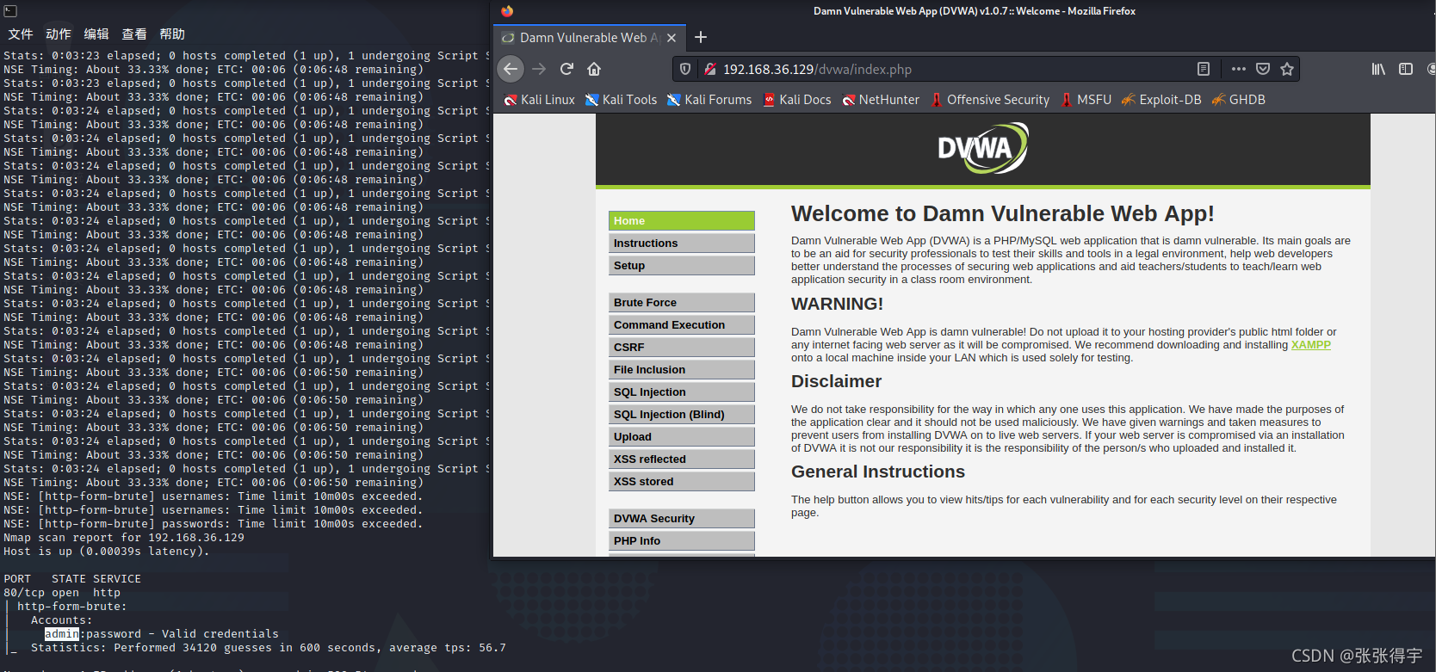
Task: Open PHP Info page
Action: coord(682,541)
